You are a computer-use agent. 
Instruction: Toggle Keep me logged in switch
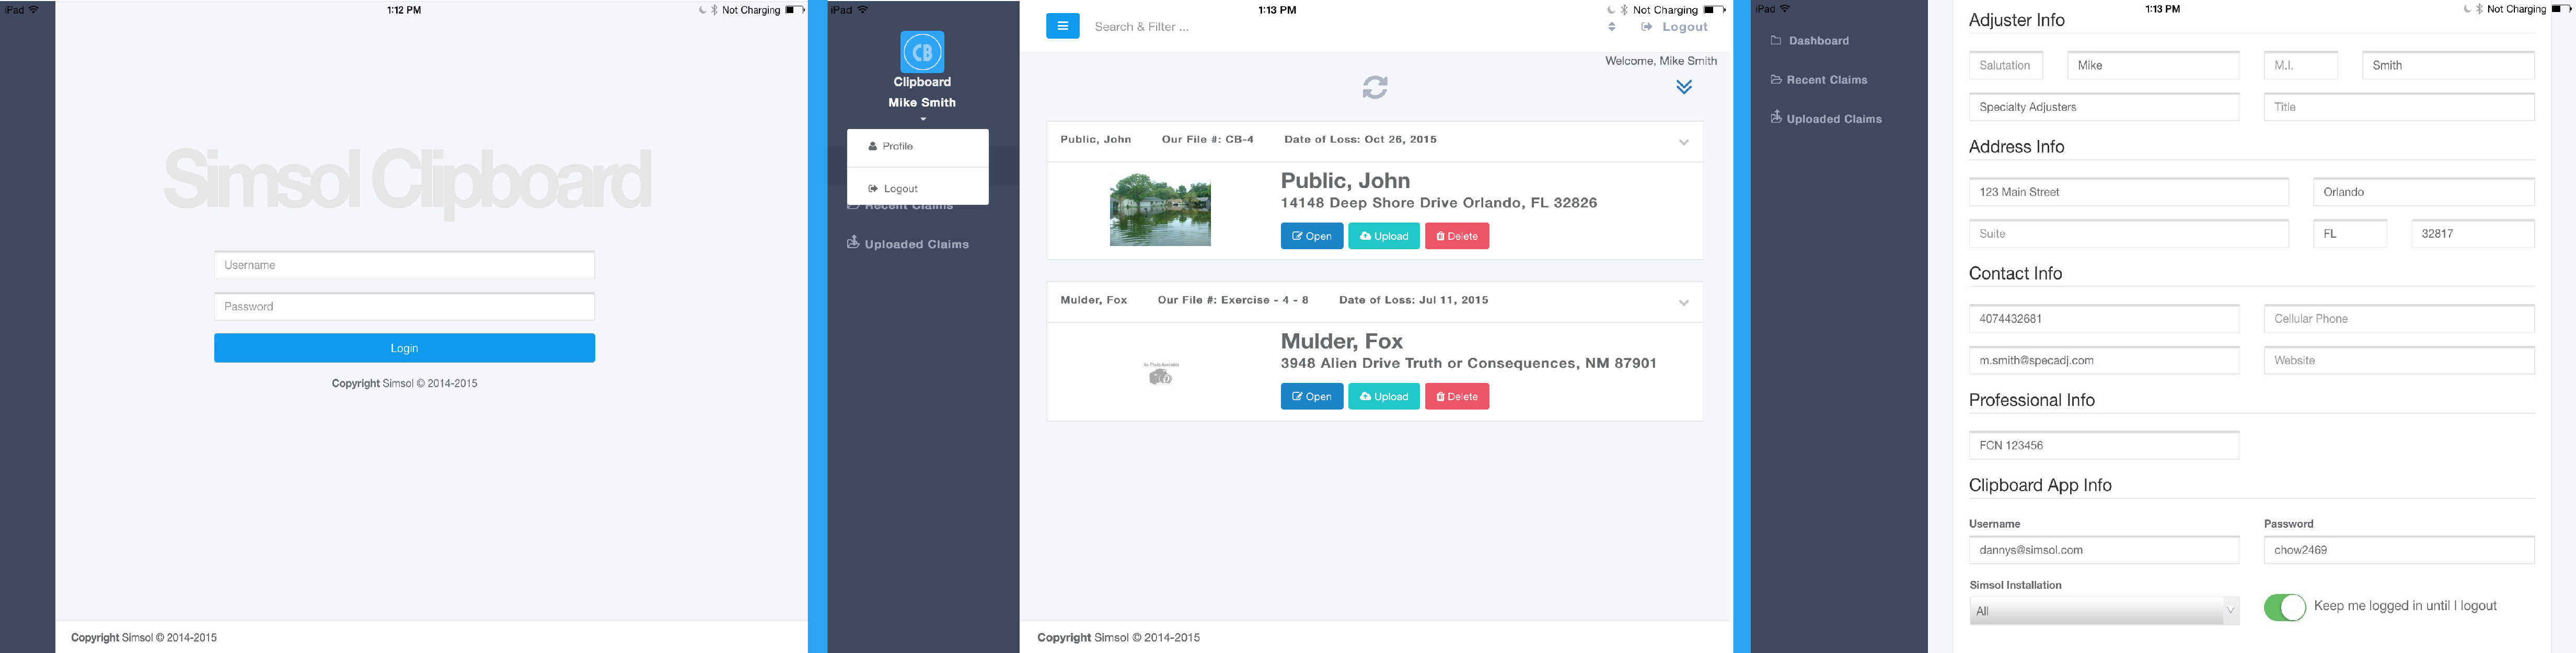2285,607
